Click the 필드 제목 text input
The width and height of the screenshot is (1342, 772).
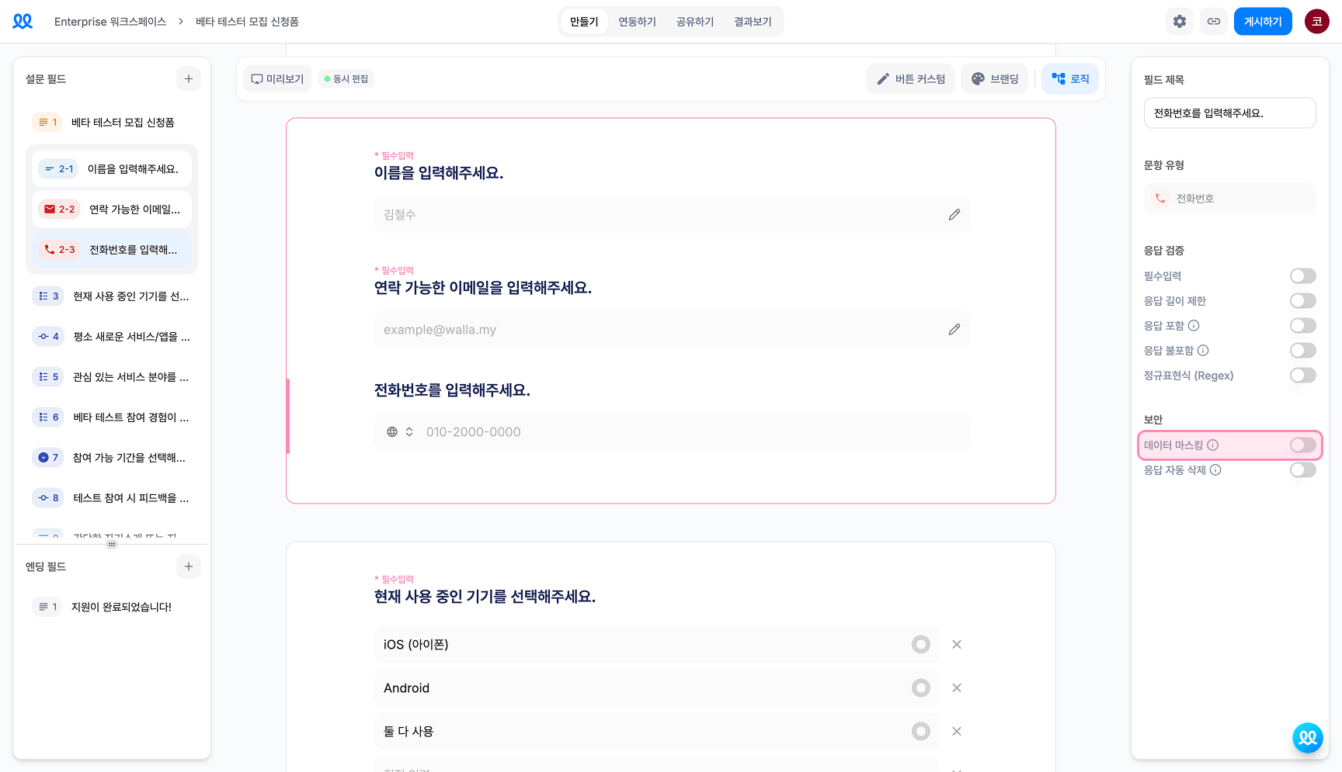(1229, 113)
